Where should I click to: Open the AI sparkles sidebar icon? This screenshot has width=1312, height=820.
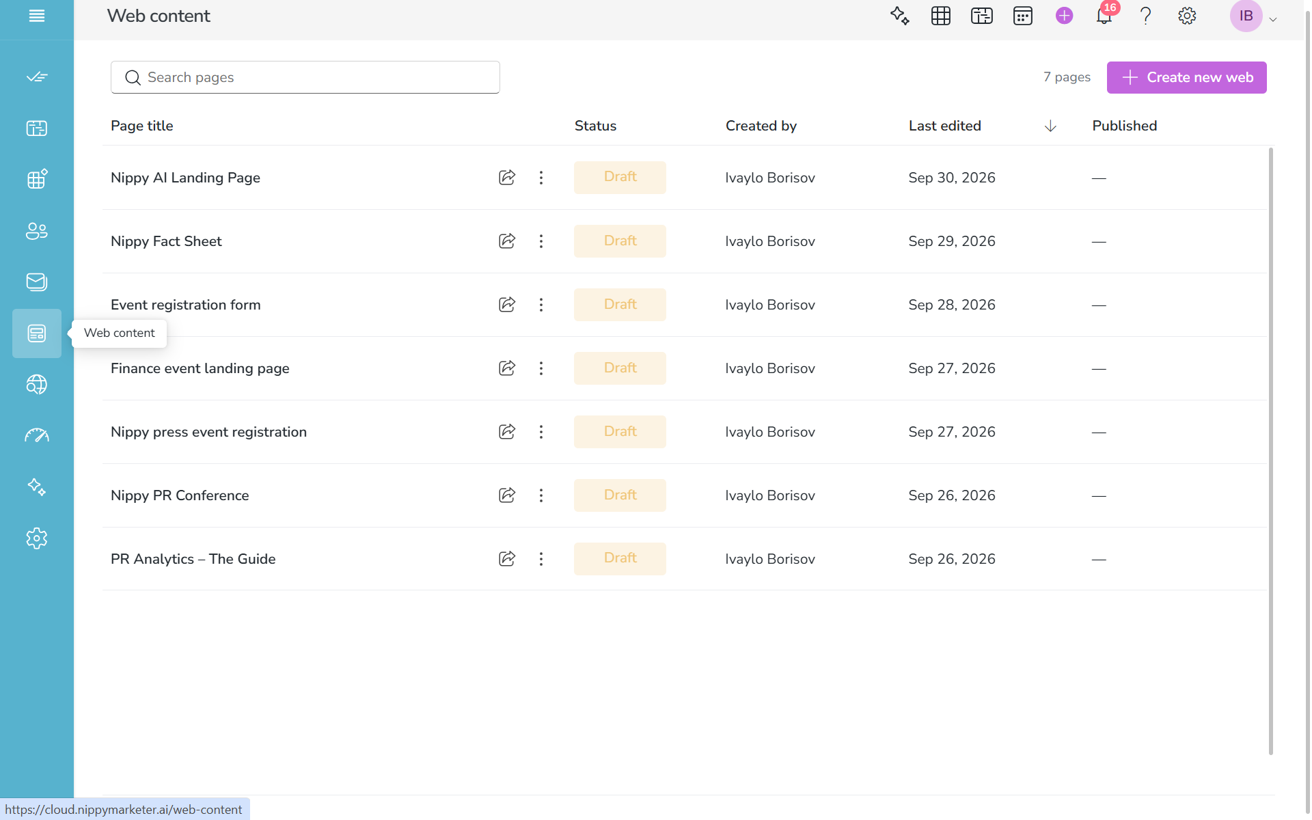[x=37, y=487]
